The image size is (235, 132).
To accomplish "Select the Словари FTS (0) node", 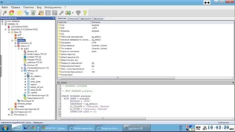I will (x=34, y=57).
